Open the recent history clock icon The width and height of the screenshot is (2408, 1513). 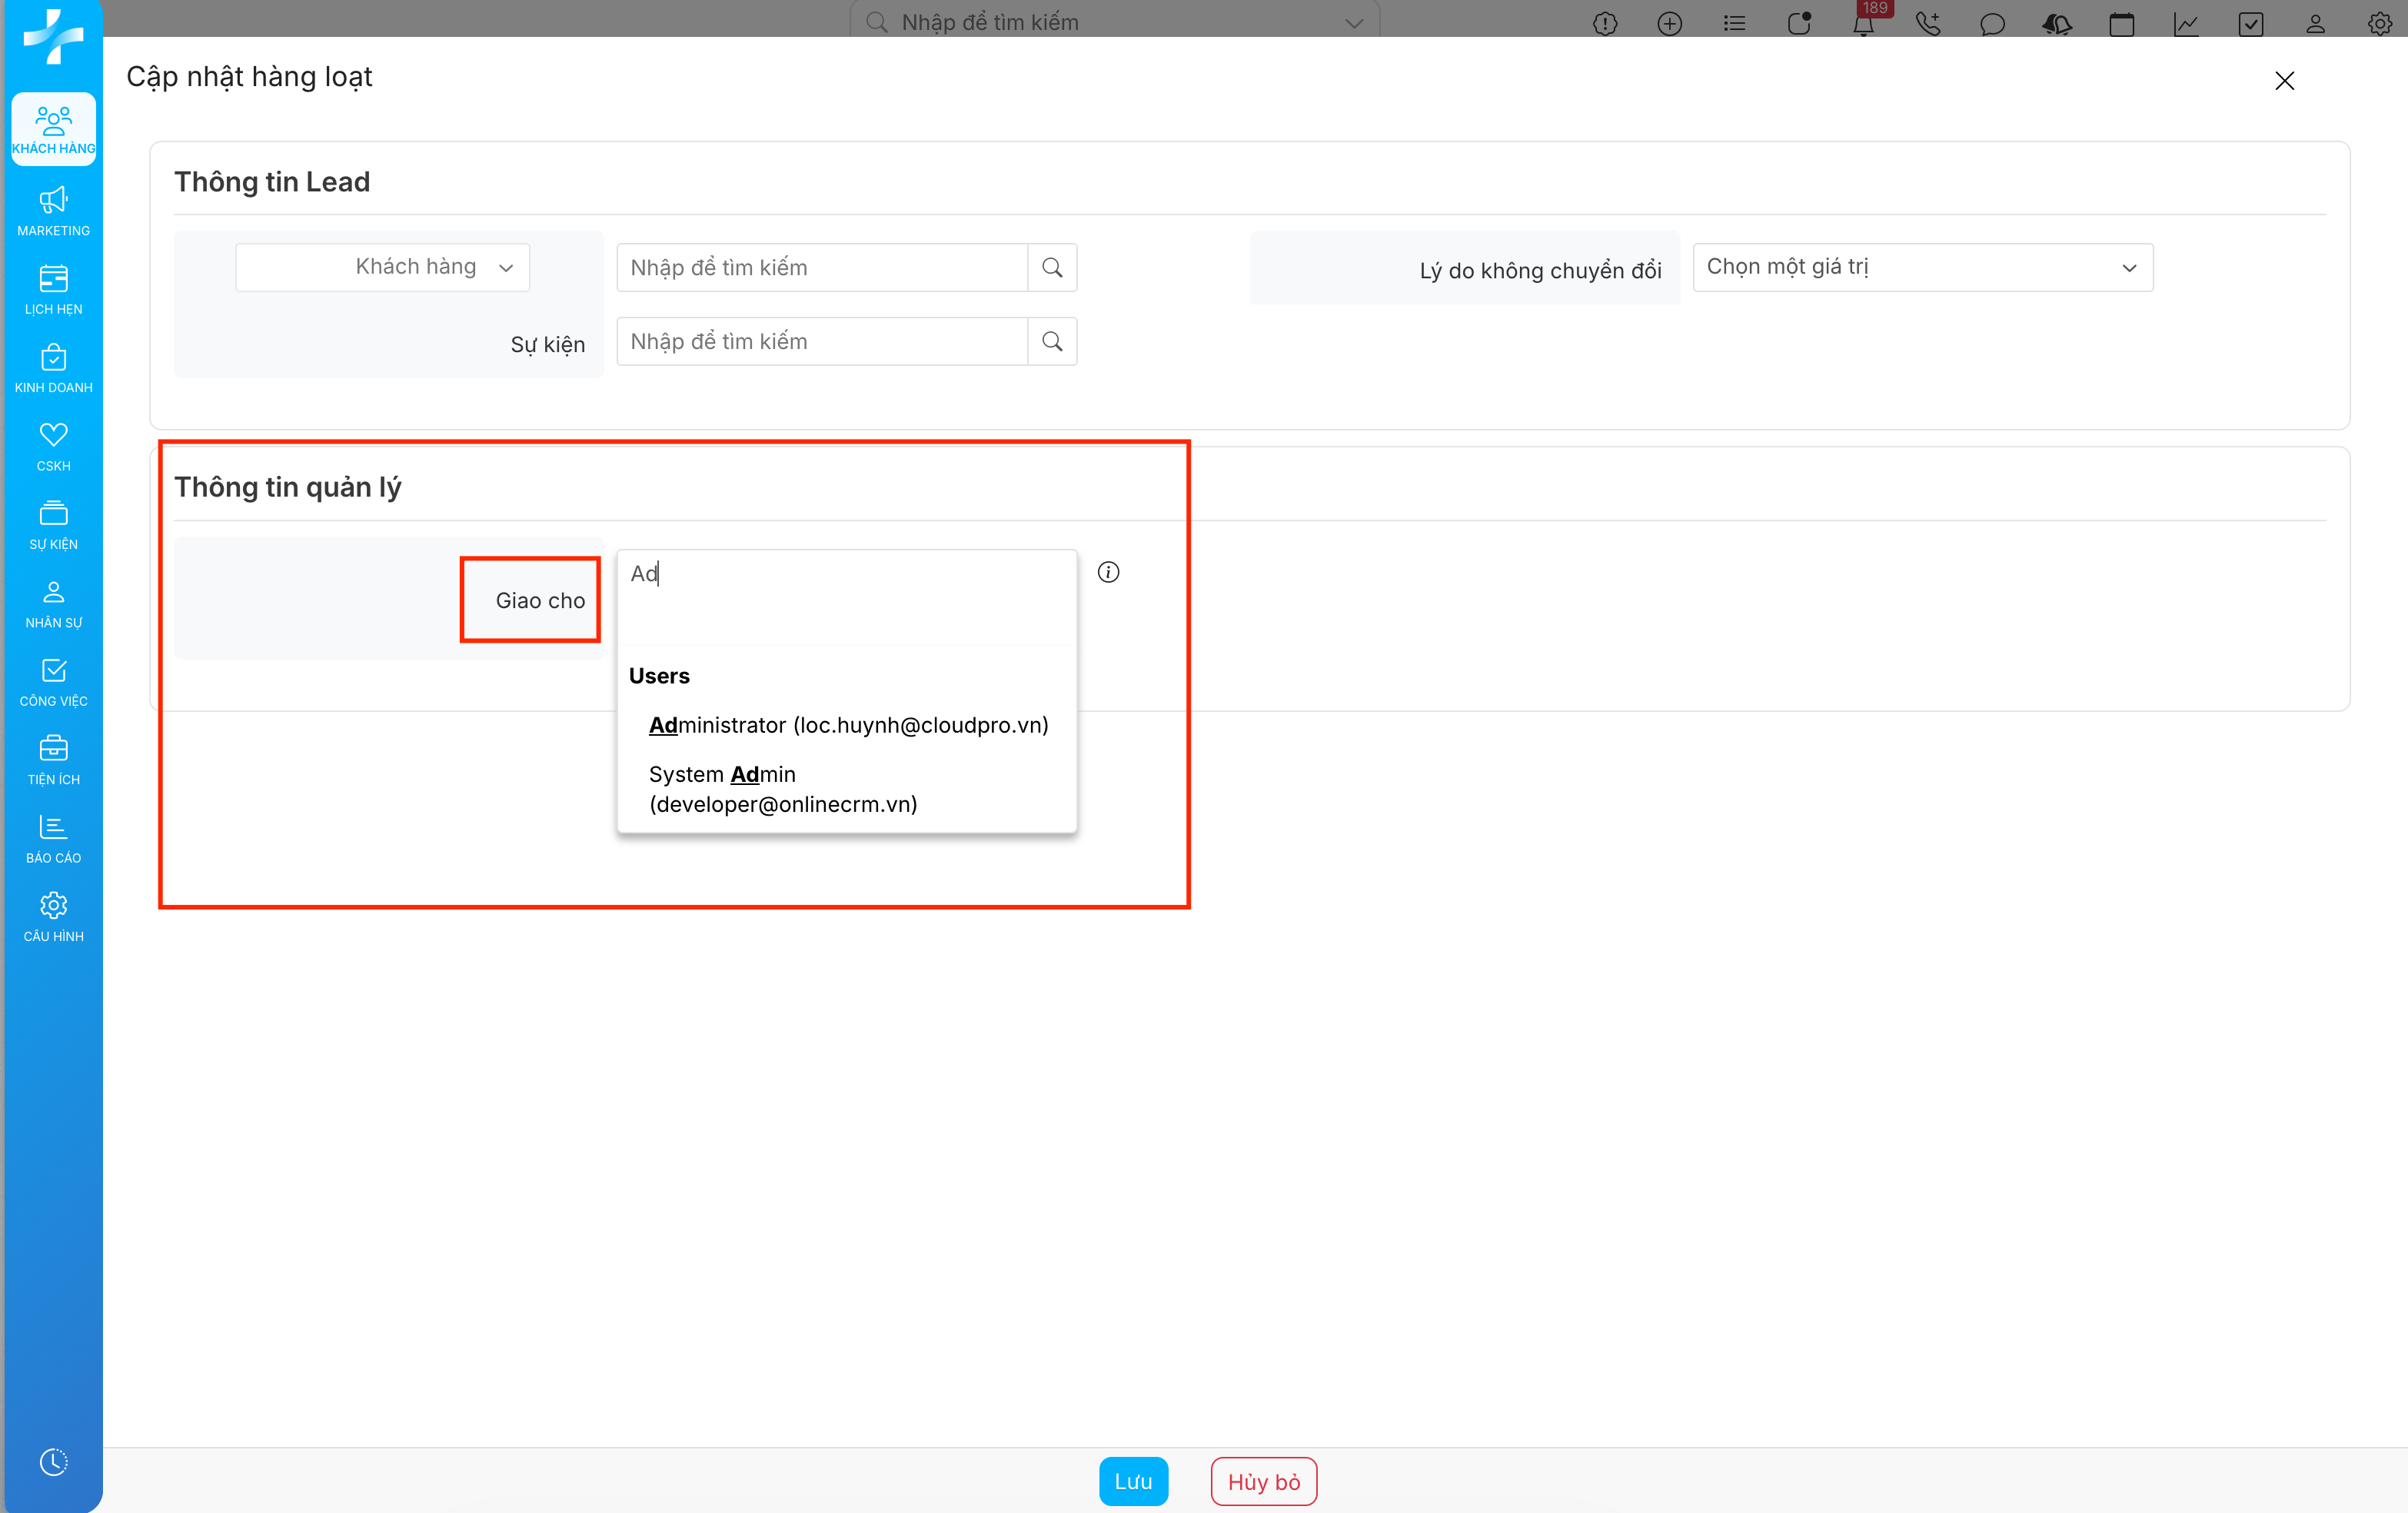pyautogui.click(x=53, y=1461)
